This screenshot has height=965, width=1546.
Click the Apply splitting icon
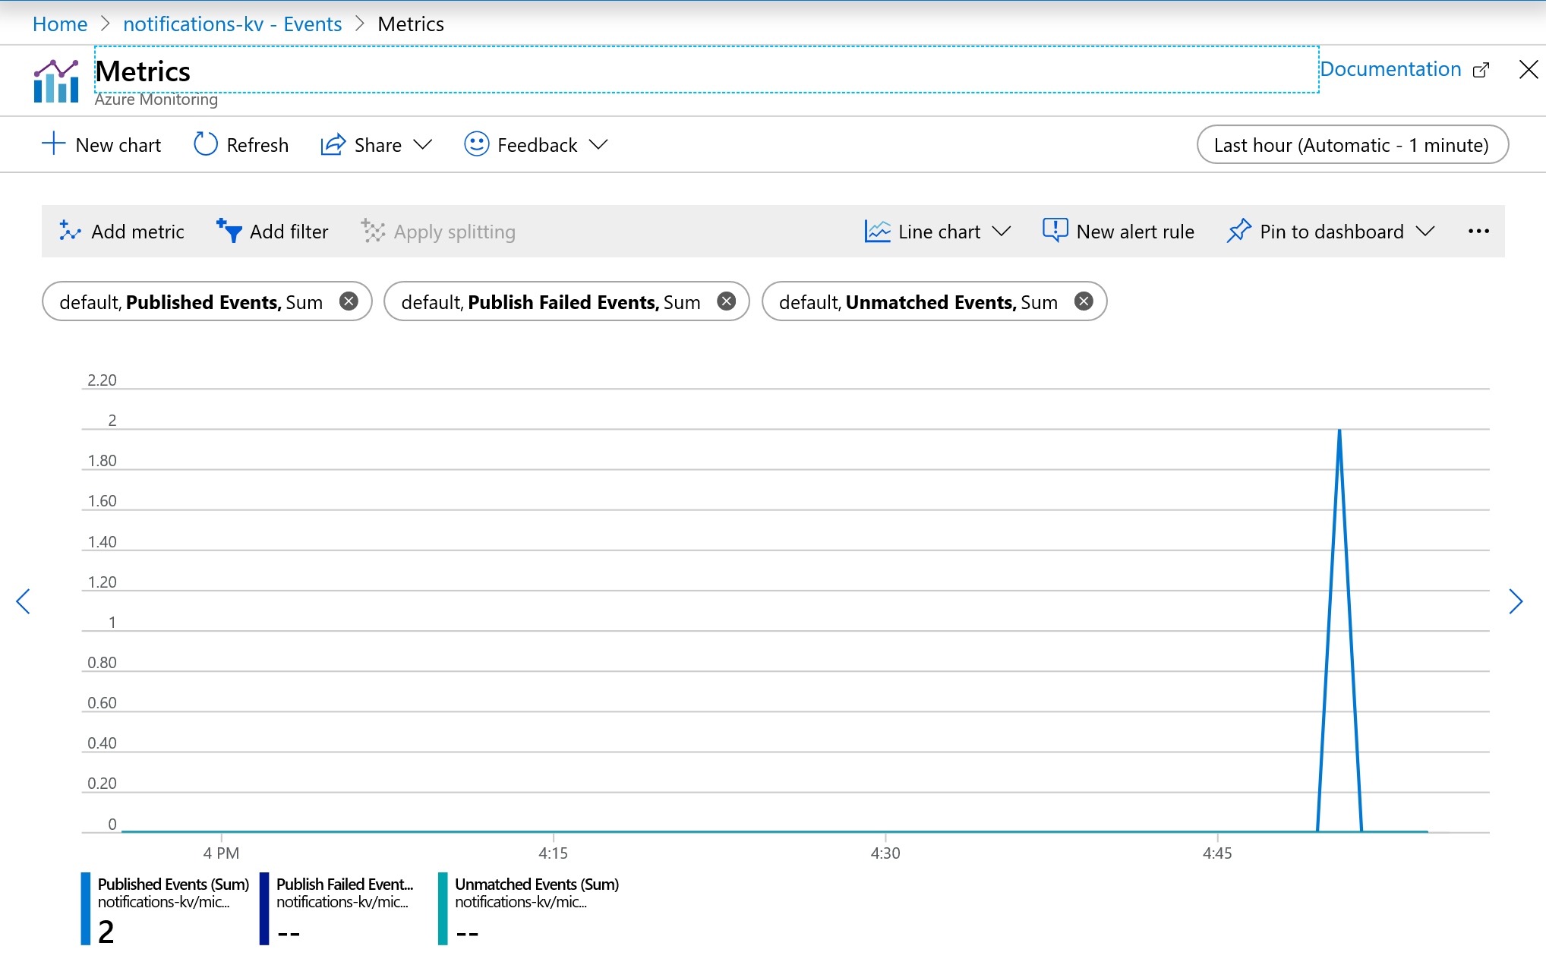pos(371,230)
